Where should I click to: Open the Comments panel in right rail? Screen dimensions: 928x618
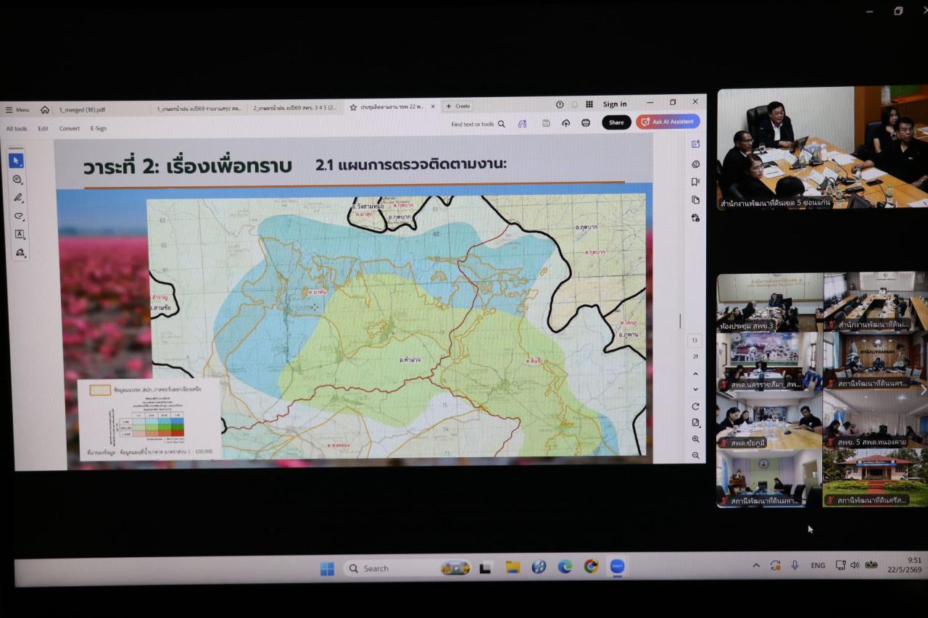[696, 164]
